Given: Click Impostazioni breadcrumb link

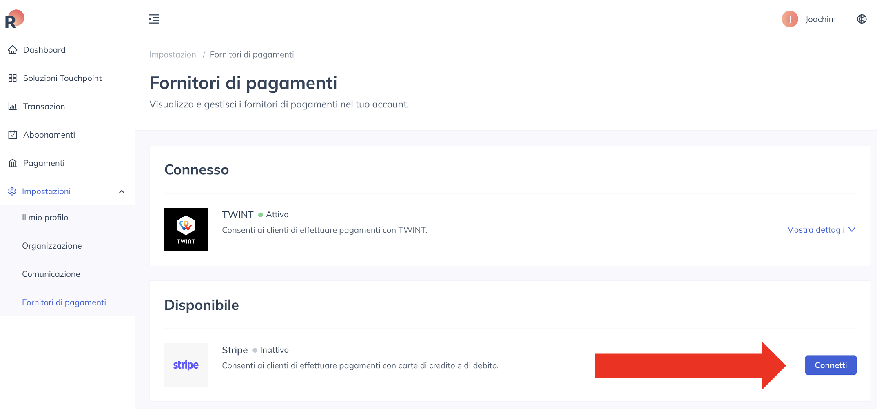Looking at the screenshot, I should pyautogui.click(x=173, y=55).
